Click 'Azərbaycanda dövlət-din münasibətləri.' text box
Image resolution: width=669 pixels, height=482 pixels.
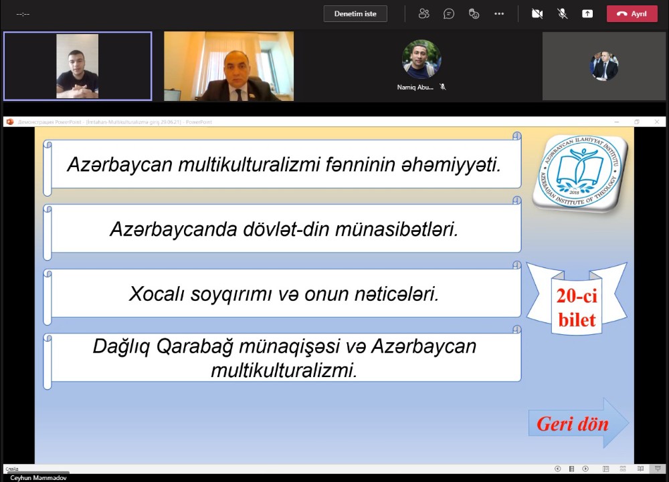click(x=282, y=229)
